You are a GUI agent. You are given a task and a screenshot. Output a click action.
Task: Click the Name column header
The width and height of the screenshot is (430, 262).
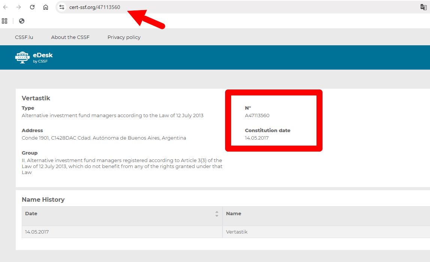(x=326, y=216)
